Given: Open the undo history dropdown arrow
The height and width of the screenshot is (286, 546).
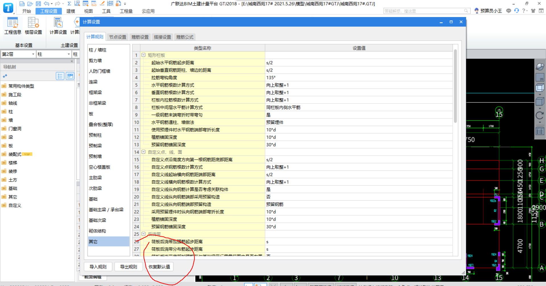Looking at the screenshot, I should pos(52,4).
